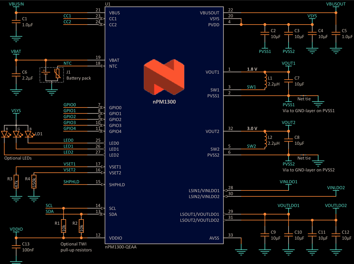This screenshot has width=354, height=264.
Task: Click the VDDIO net label
Action: (x=16, y=229)
